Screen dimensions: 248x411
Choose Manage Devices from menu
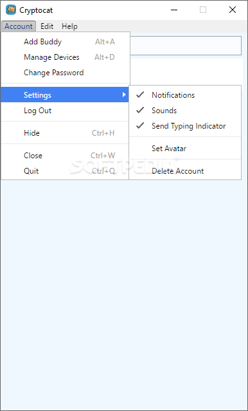tap(65, 57)
